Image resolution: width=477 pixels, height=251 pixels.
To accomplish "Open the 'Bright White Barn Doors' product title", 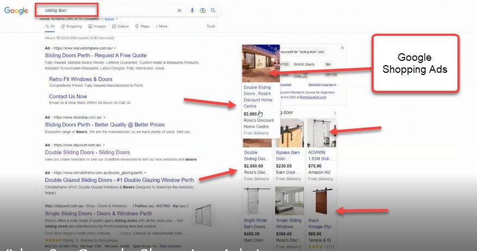I will [256, 223].
